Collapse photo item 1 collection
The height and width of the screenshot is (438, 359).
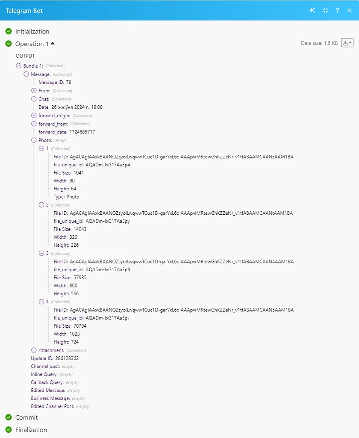point(41,148)
